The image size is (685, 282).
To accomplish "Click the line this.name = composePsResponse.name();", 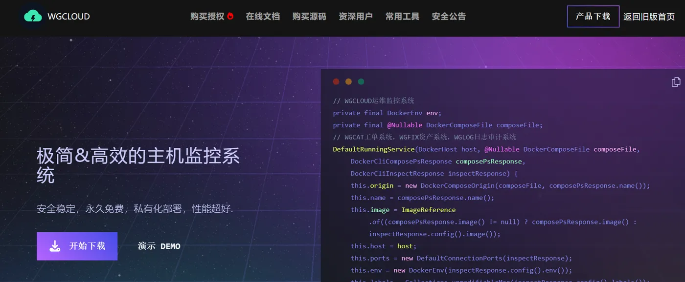I will click(422, 198).
